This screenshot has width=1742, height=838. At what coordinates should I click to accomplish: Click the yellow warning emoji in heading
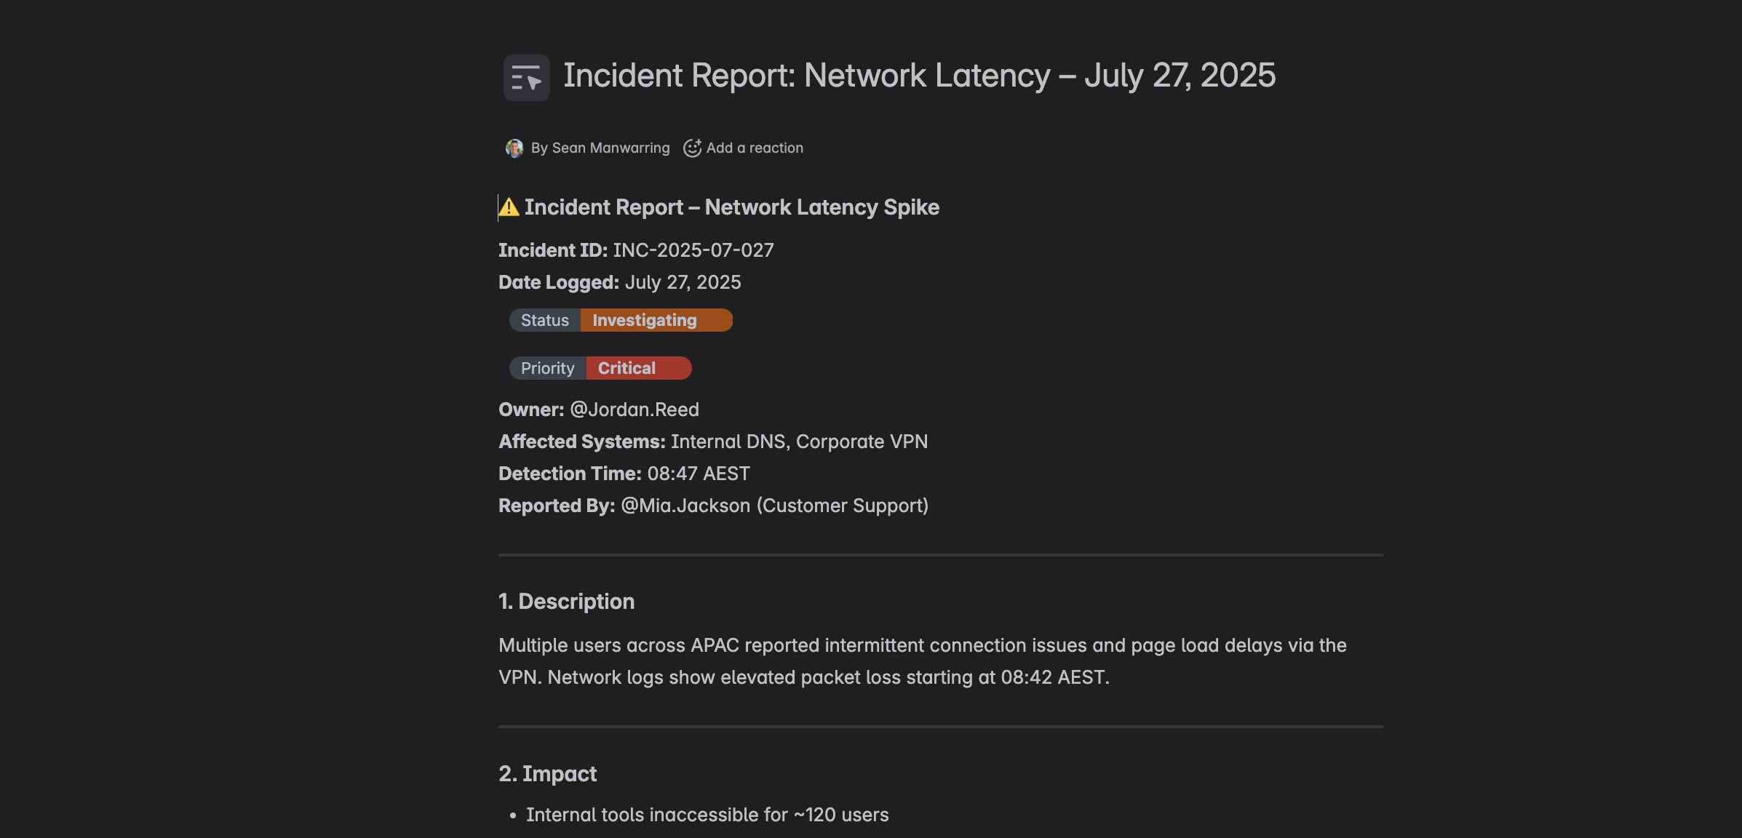(x=509, y=208)
